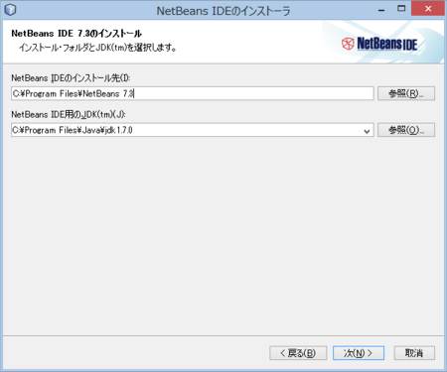Open the JDK location combo box
The width and height of the screenshot is (447, 372).
[193, 130]
